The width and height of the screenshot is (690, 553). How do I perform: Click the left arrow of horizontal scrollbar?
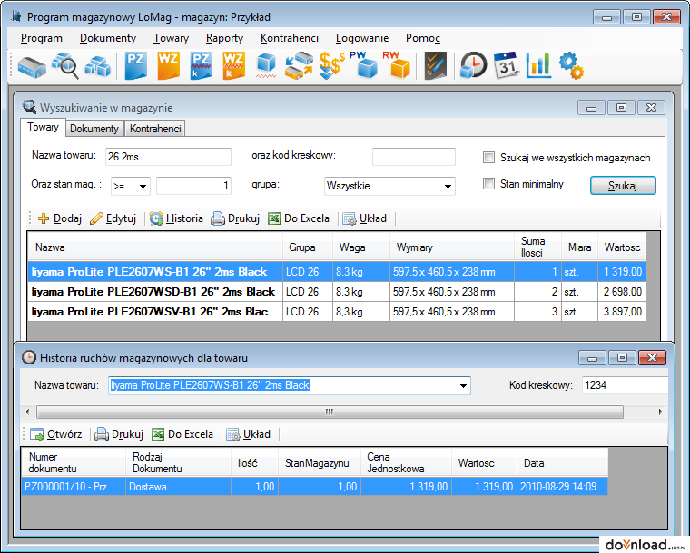click(x=27, y=412)
